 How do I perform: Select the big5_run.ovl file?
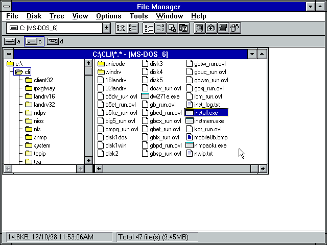coord(116,121)
